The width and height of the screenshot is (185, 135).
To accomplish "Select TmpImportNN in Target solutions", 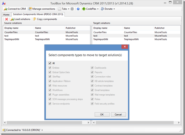I will [x=136, y=39].
